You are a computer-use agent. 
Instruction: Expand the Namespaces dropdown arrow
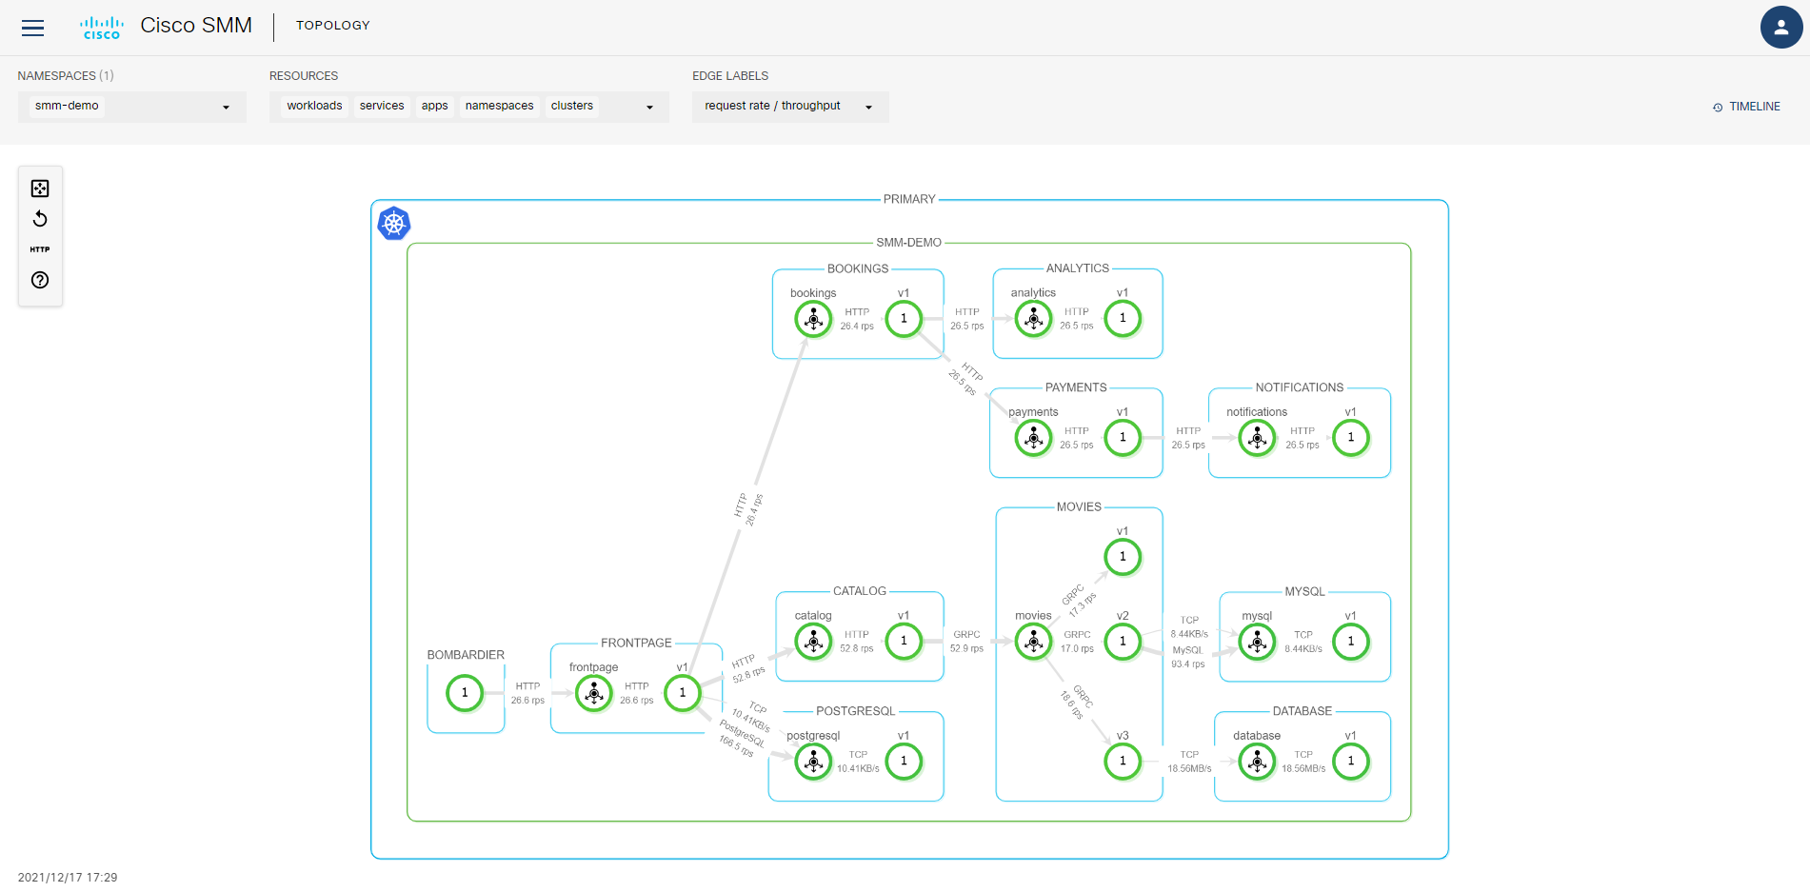(226, 108)
